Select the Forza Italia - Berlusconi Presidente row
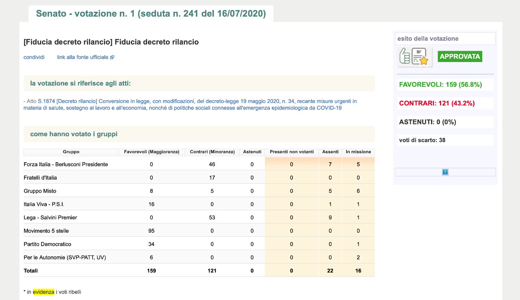Viewport: 520px width, 300px height. click(x=66, y=165)
